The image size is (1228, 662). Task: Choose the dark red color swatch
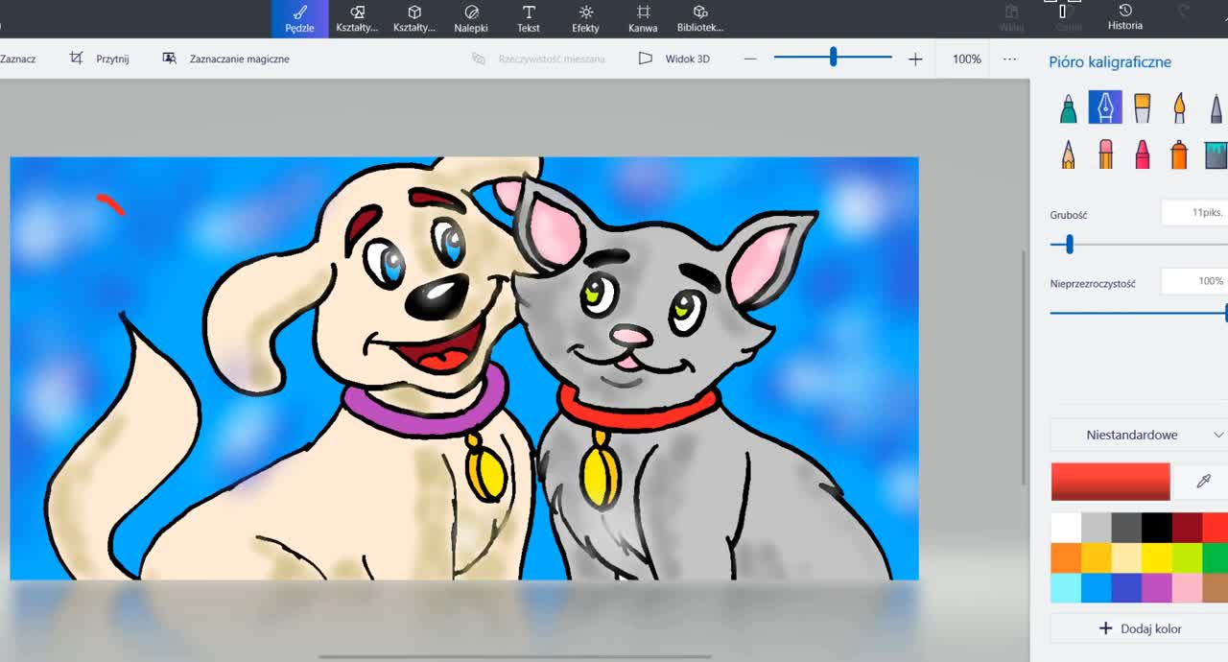(x=1188, y=528)
